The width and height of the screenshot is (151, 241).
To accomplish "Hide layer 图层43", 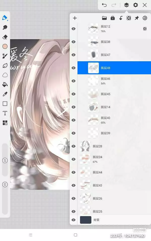I will coord(74,185).
